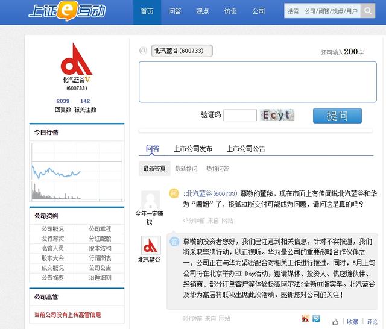386x329 pixels.
Task: Open the 股本结构 link
Action: [x=100, y=248]
